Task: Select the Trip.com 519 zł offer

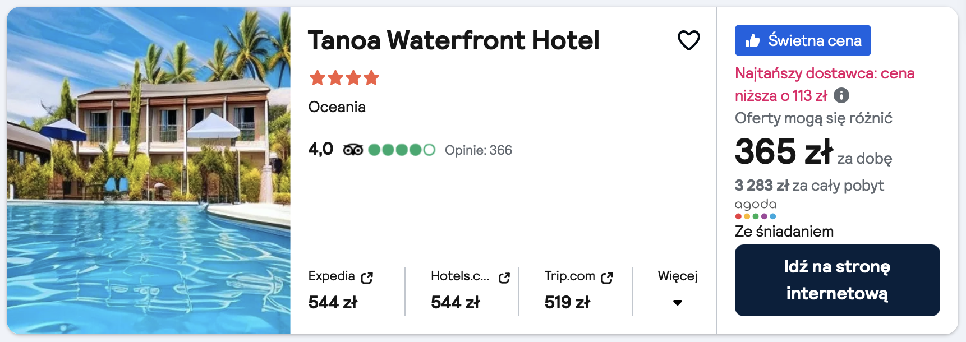Action: 567,303
